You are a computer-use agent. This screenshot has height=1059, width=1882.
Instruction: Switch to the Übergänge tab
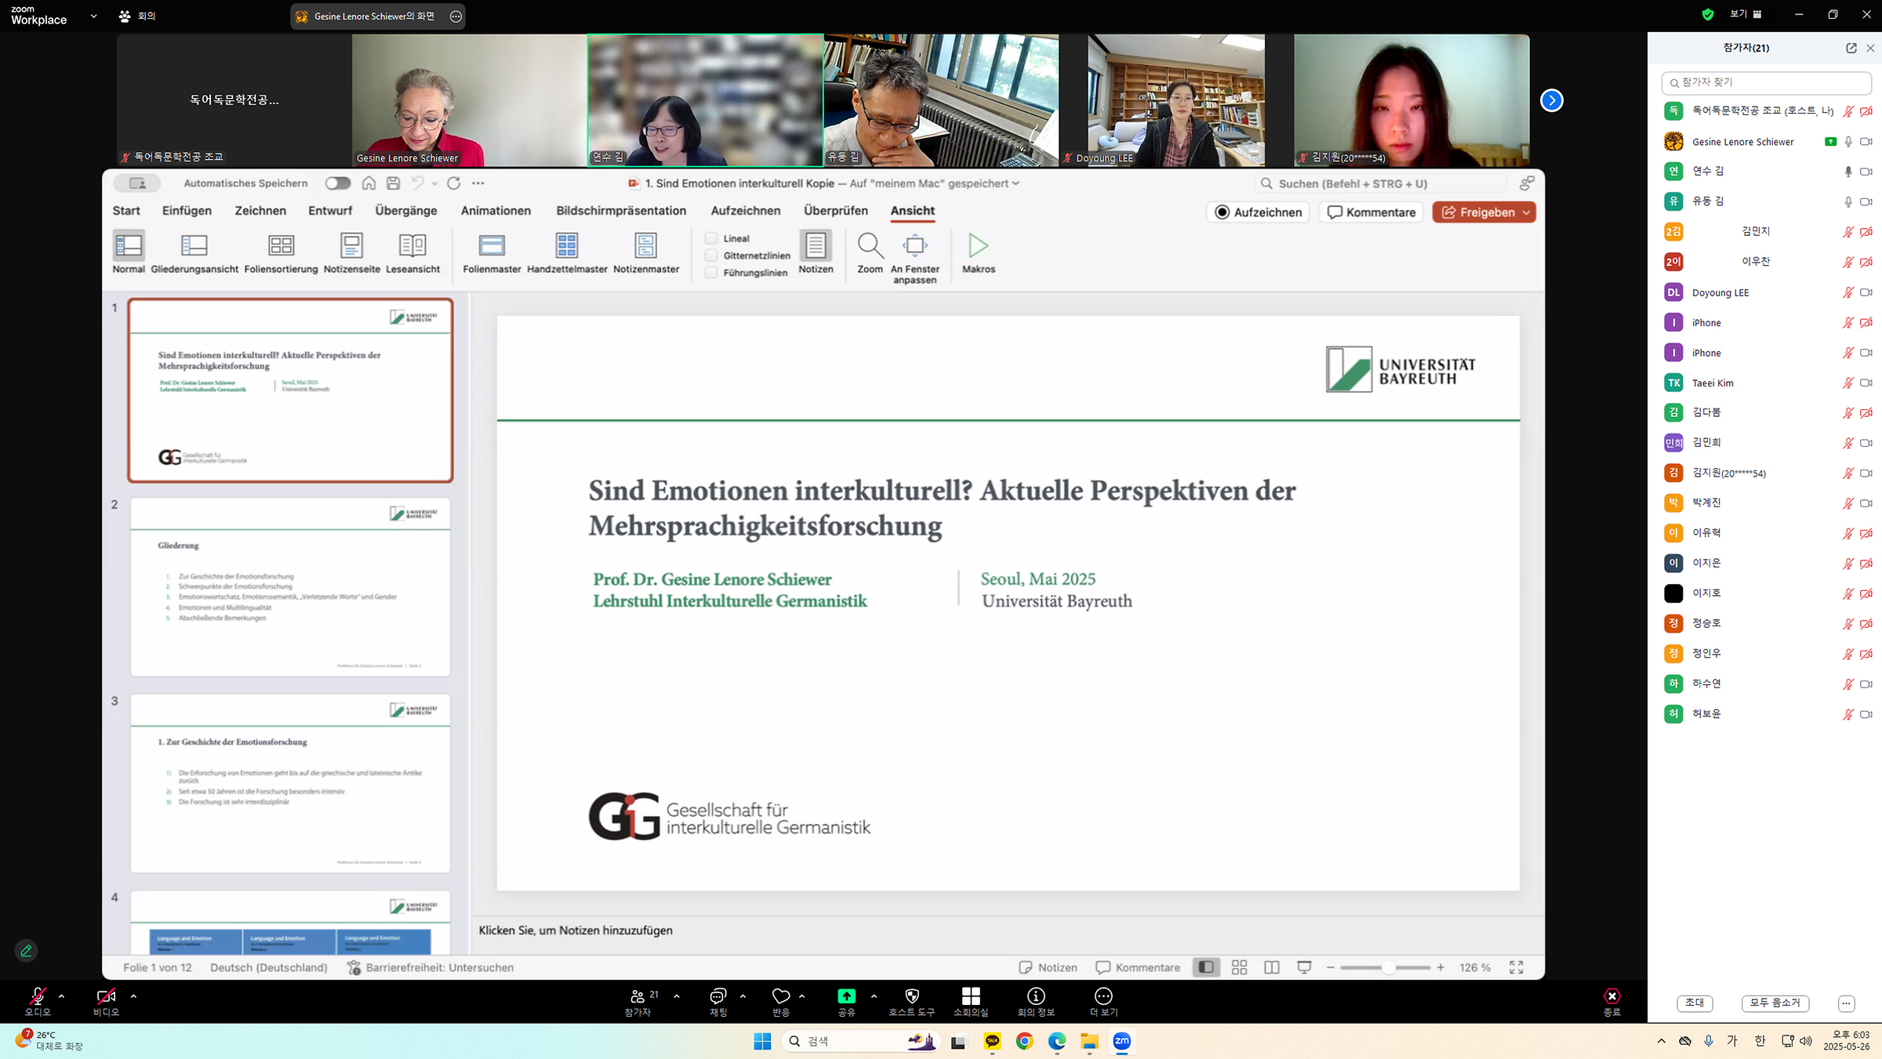coord(406,210)
